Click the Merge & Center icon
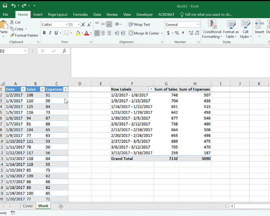Screen dimensions: 270x216 tap(130, 33)
